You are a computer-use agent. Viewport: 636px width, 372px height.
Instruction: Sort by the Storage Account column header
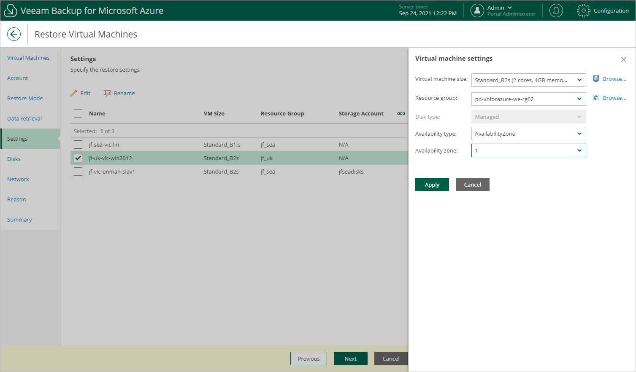(361, 113)
